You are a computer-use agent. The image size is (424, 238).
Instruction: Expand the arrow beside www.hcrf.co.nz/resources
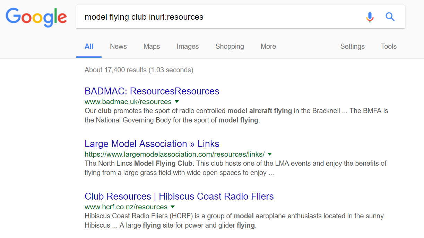[x=173, y=207]
